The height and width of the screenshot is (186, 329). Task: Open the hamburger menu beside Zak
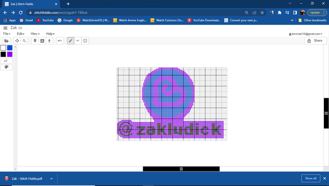tap(5, 28)
